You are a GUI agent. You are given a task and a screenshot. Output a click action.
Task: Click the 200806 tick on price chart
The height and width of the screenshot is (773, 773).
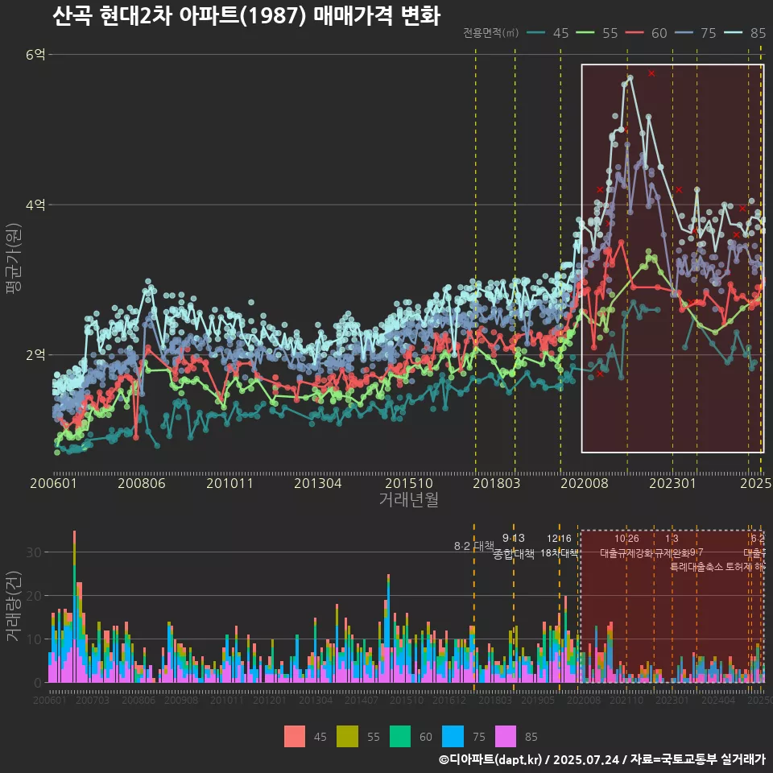pos(142,483)
